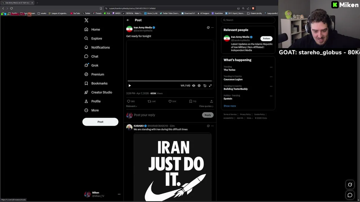Open the YouTube bookmark
The height and width of the screenshot is (202, 360).
[x=75, y=13]
